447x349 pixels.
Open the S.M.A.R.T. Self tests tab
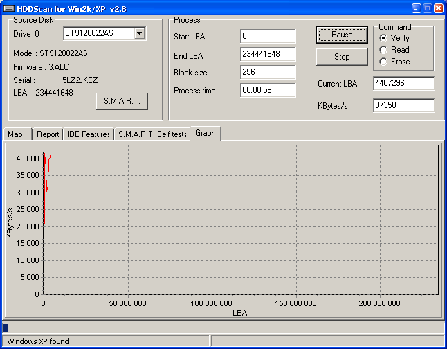point(152,134)
